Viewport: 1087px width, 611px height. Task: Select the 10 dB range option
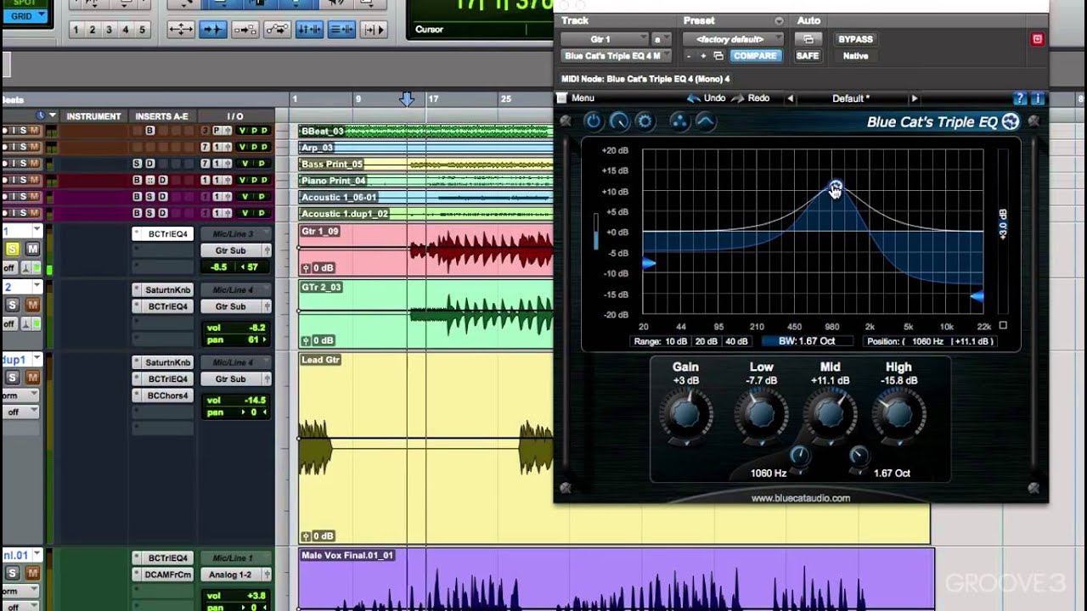(x=676, y=341)
